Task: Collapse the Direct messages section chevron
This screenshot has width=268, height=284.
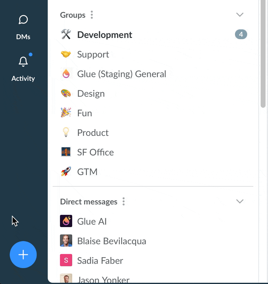Action: [x=240, y=201]
